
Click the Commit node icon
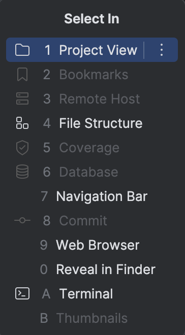click(x=22, y=220)
